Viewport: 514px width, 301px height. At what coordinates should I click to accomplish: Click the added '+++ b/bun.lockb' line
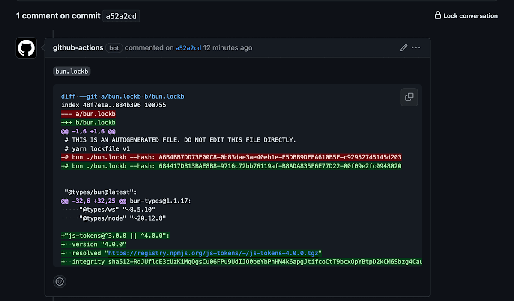88,123
